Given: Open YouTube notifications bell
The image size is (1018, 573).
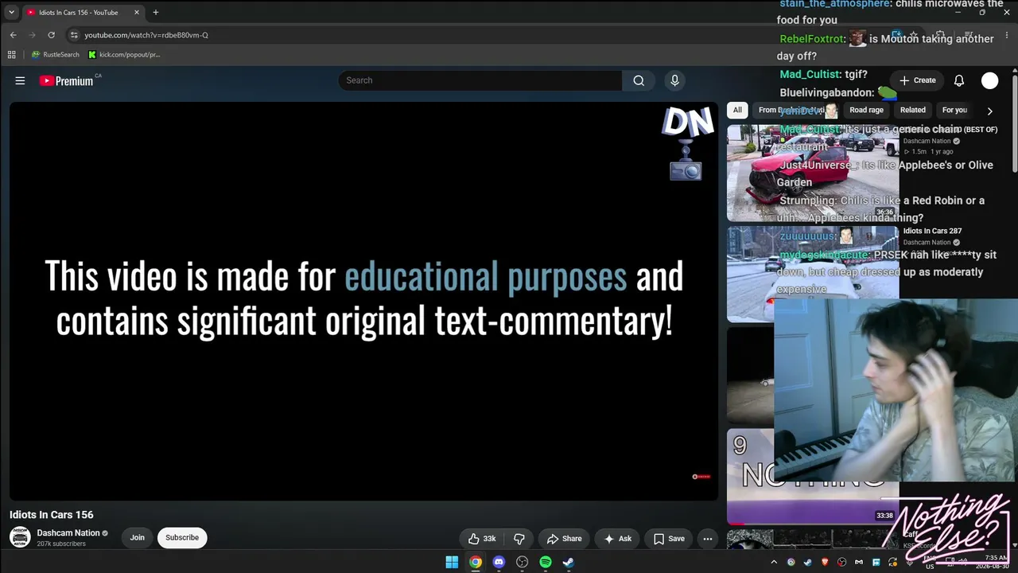Looking at the screenshot, I should click(x=959, y=80).
